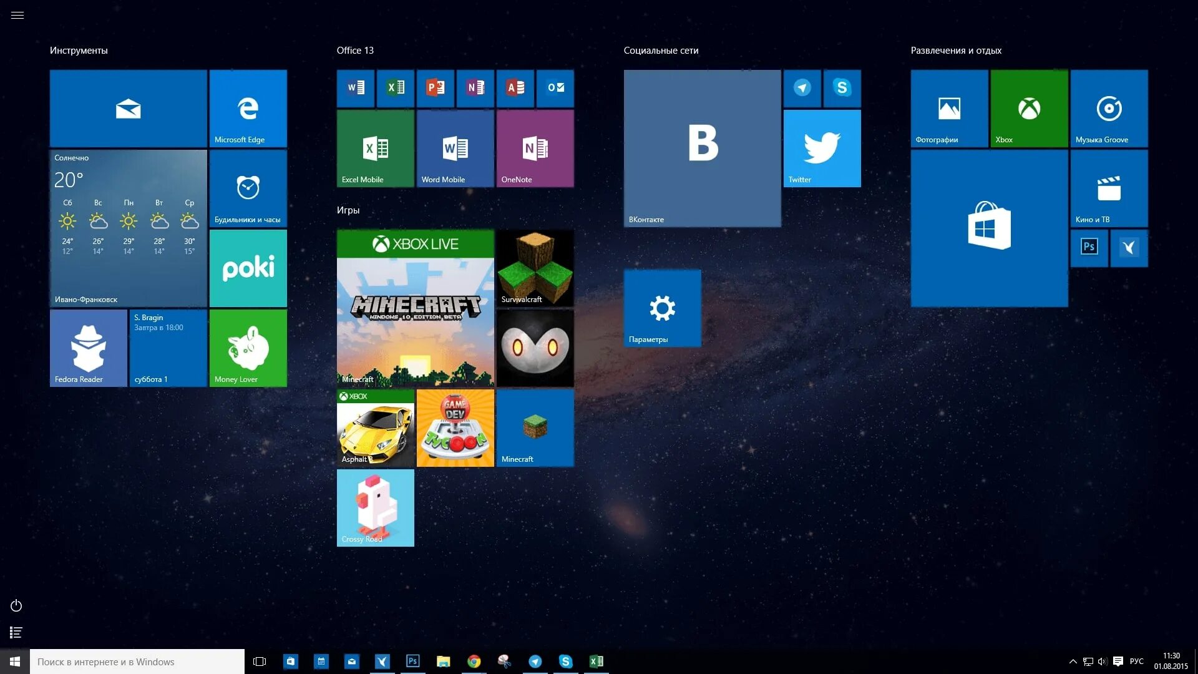Open the volume control in tray

click(x=1103, y=662)
